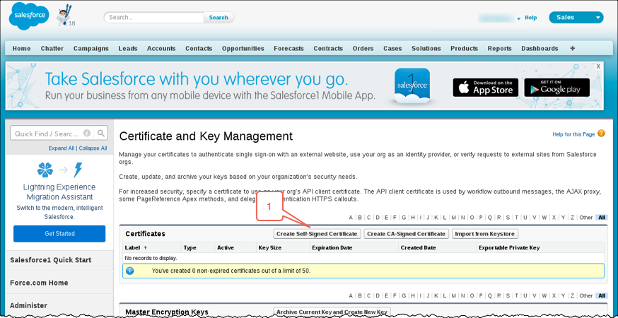
Task: Click the blue info icon in certificate notice
Action: [x=129, y=271]
